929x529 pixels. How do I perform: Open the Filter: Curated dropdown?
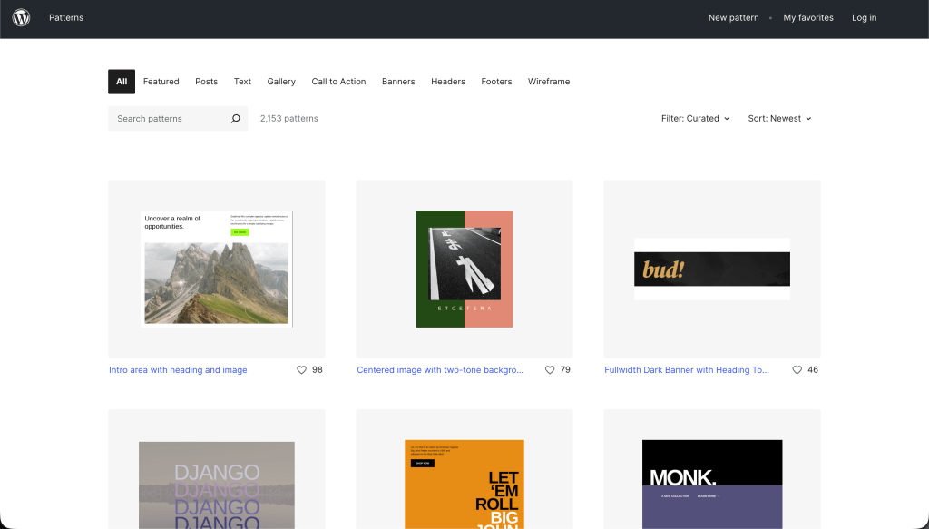695,119
